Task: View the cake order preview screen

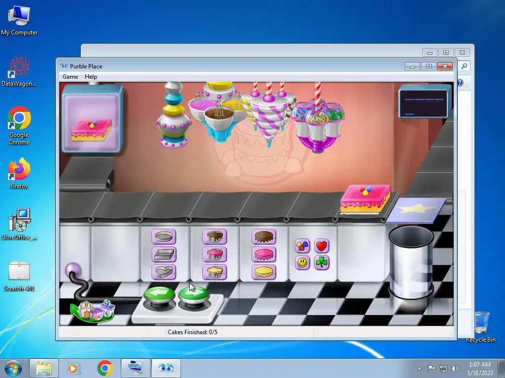Action: [92, 119]
